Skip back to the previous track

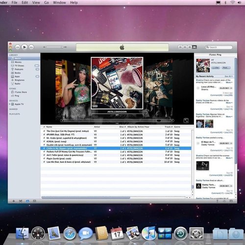point(18,47)
